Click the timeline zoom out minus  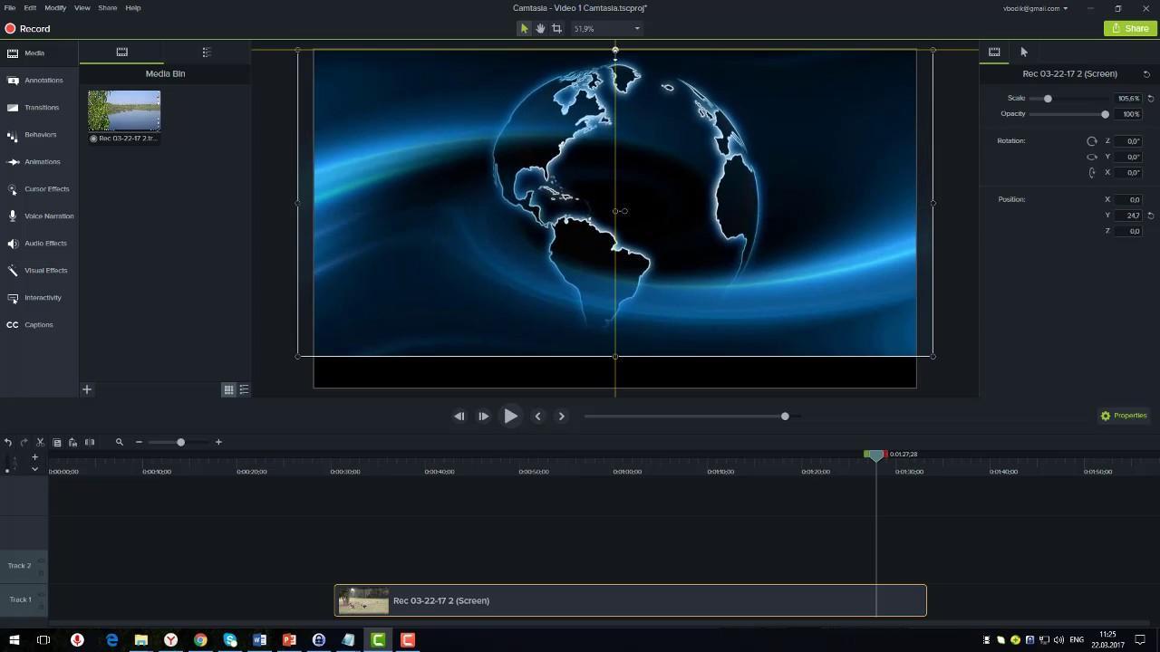(139, 442)
